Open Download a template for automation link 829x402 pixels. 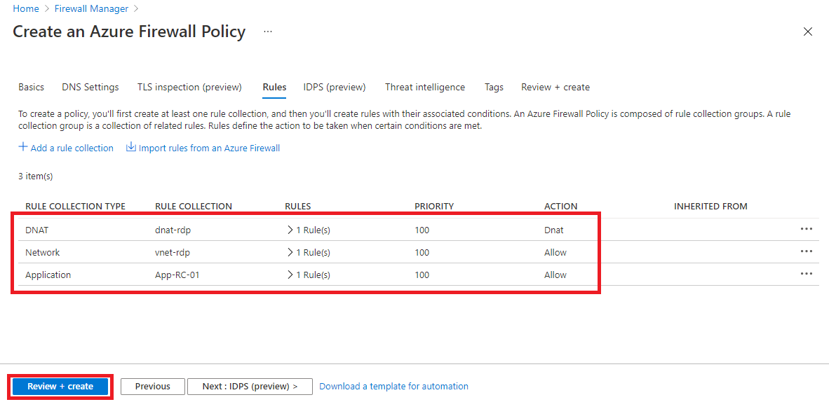394,386
